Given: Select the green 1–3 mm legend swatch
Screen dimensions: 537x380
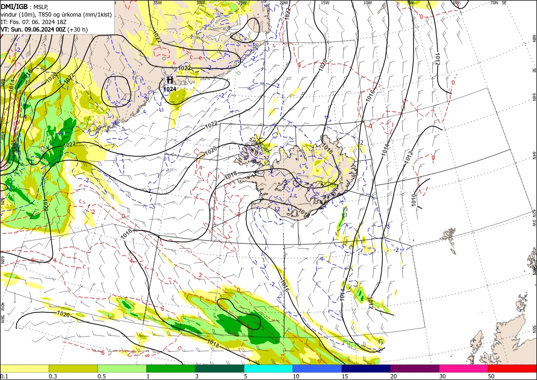Looking at the screenshot, I should click(171, 368).
